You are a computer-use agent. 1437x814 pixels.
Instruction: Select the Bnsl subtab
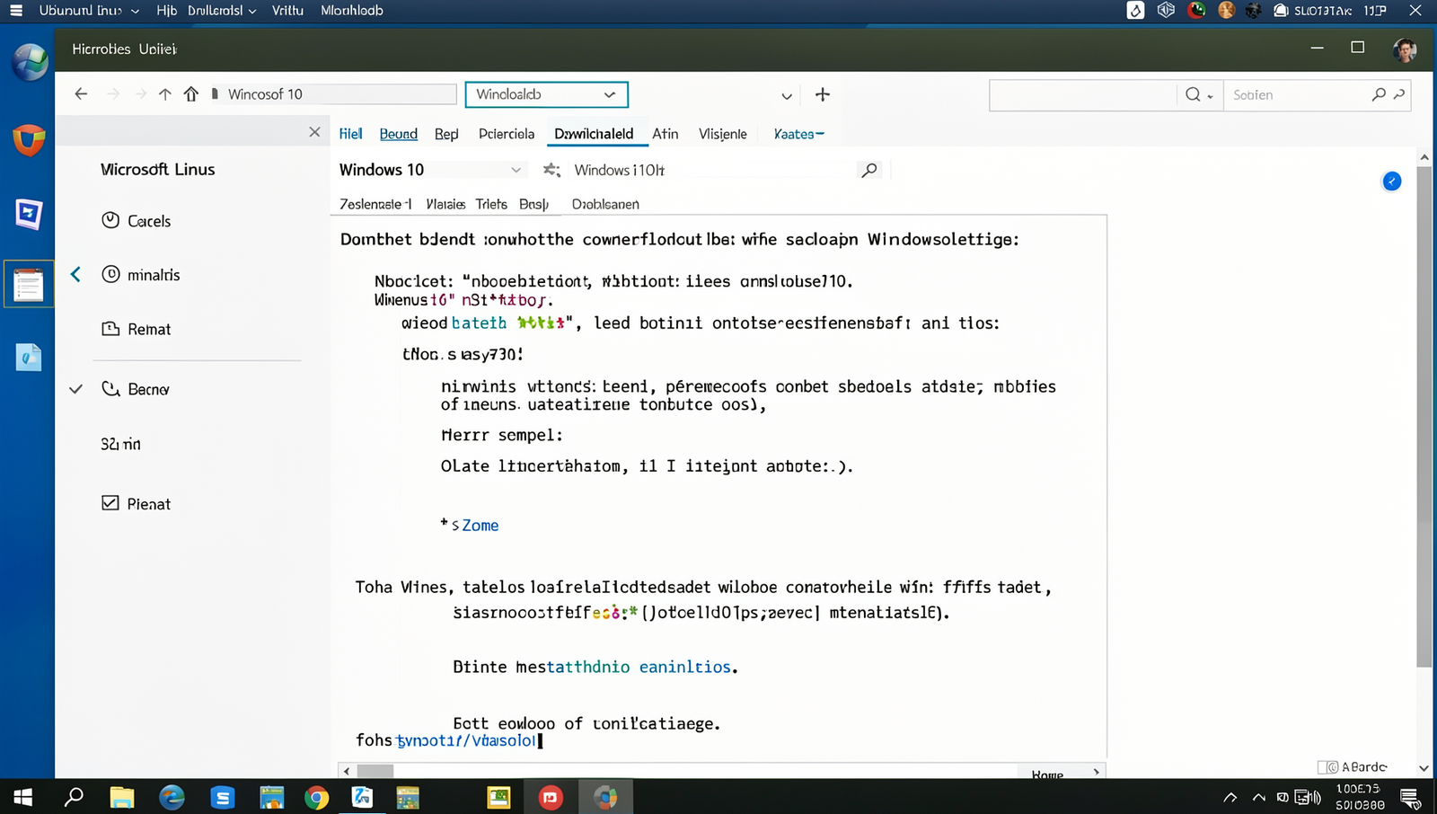[x=533, y=204]
